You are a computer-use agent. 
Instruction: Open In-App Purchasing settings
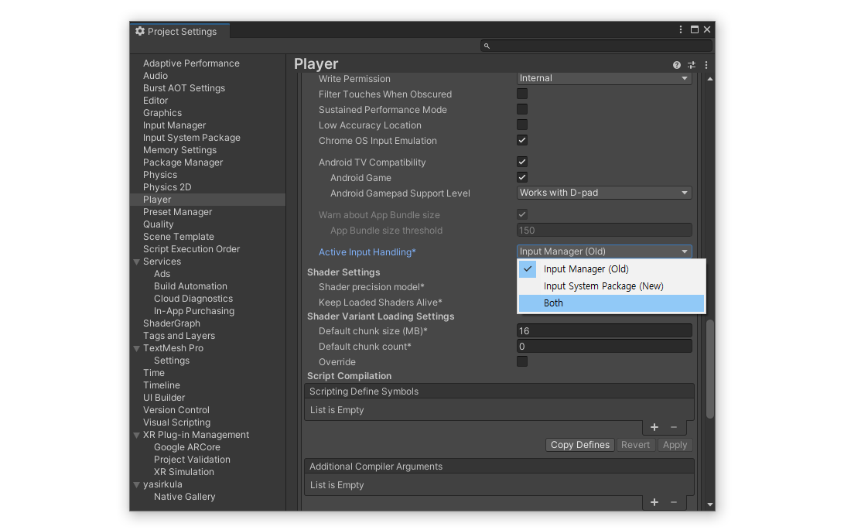click(193, 311)
